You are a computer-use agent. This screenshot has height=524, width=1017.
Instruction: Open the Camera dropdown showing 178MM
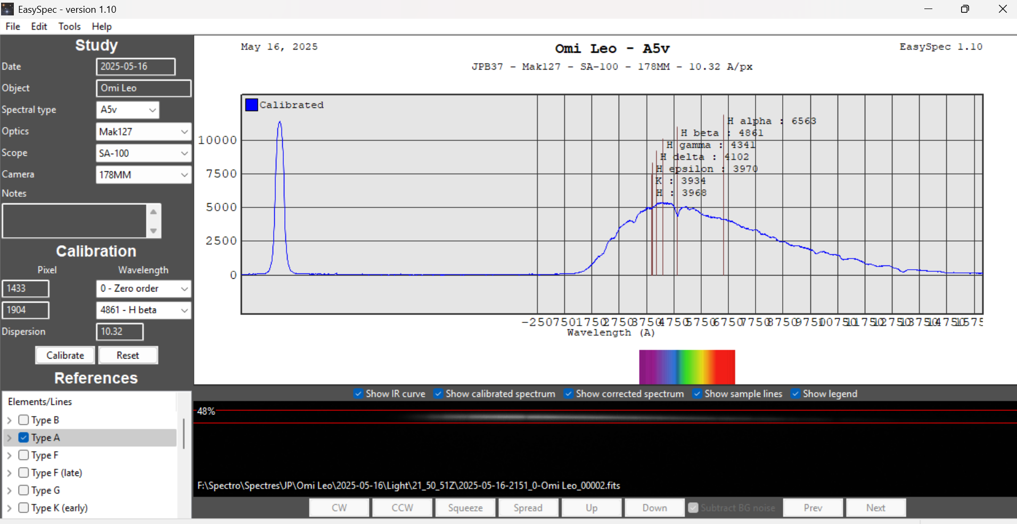click(x=184, y=174)
